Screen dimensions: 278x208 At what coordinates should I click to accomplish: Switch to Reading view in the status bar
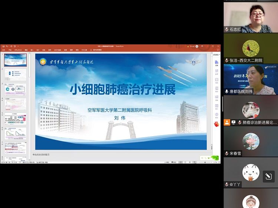(190, 162)
